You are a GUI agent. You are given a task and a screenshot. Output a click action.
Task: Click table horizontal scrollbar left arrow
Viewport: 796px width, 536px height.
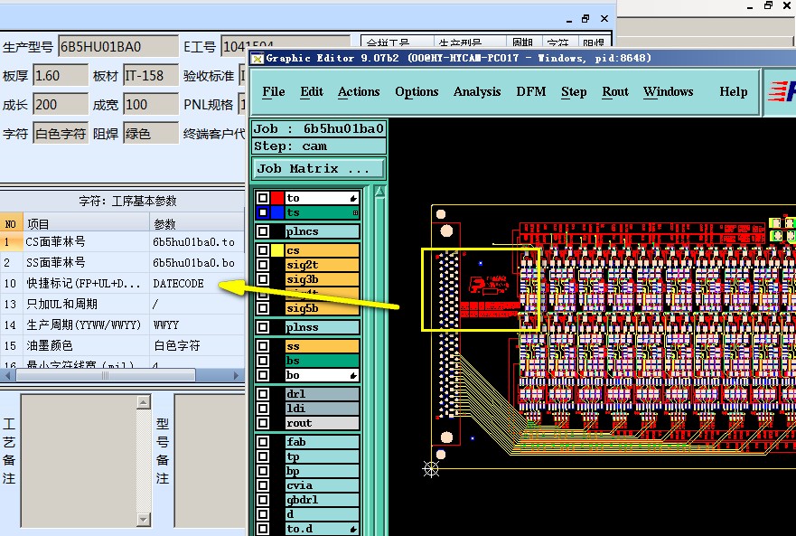click(7, 375)
